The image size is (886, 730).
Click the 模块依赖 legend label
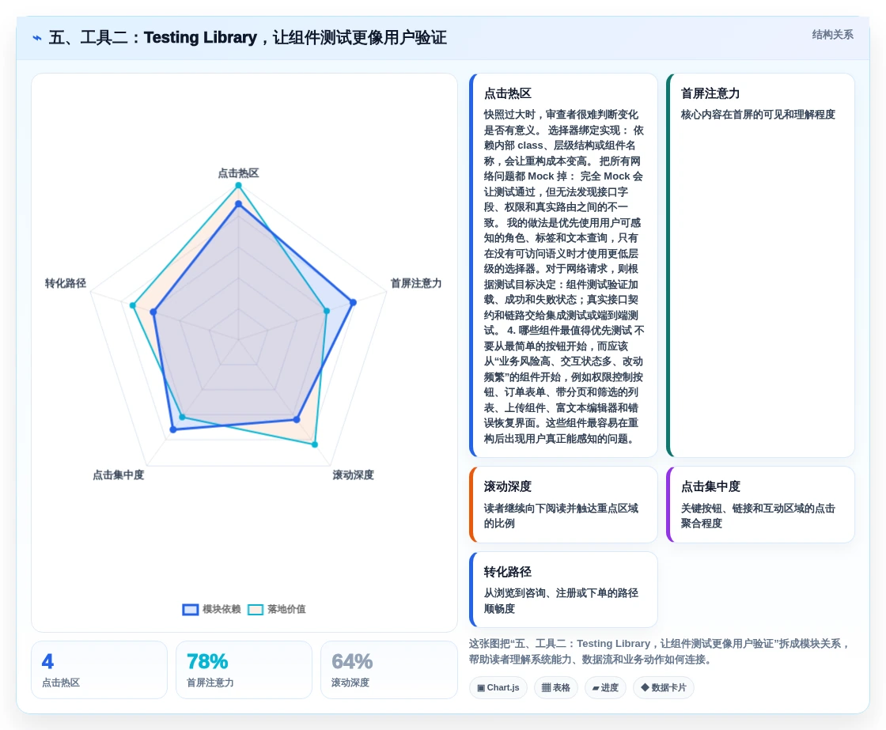click(221, 609)
